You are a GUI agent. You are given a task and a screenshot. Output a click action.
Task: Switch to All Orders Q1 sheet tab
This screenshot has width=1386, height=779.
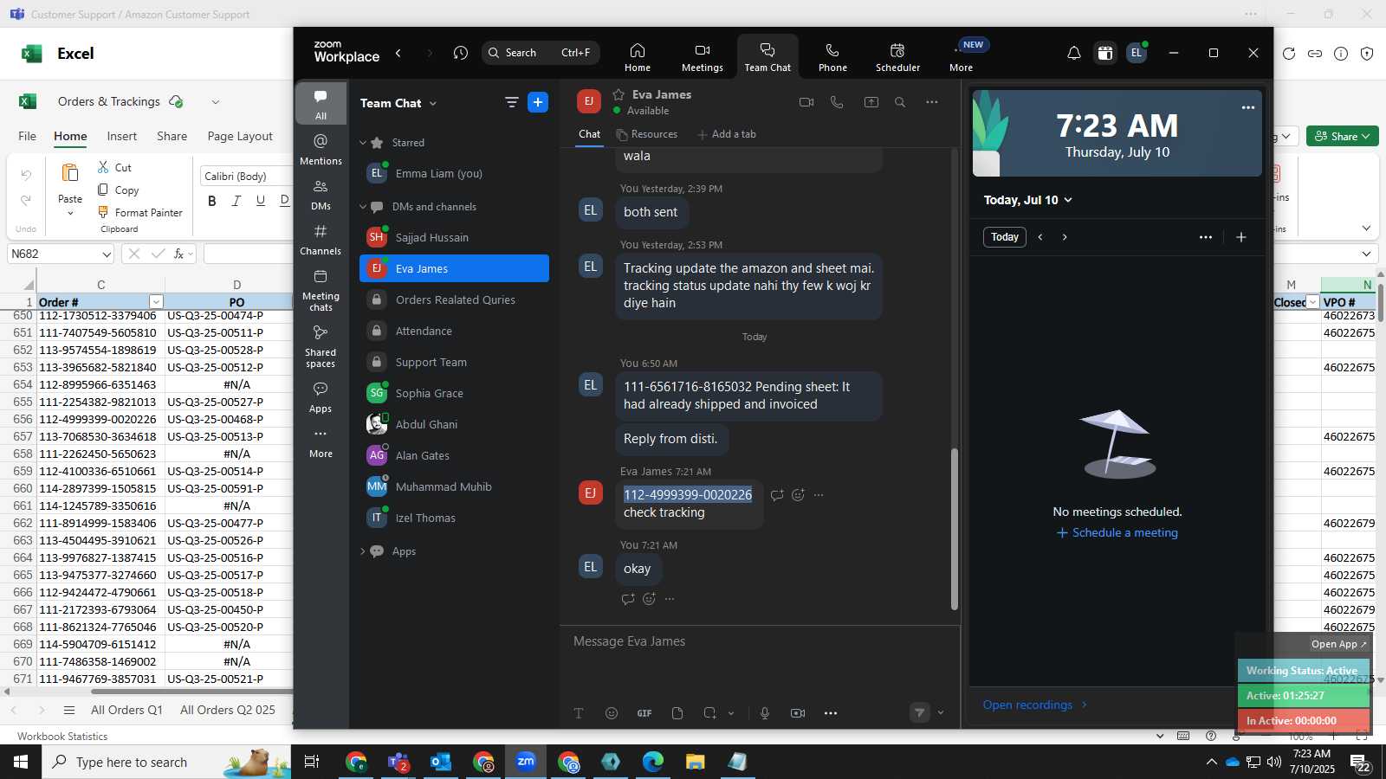[126, 710]
